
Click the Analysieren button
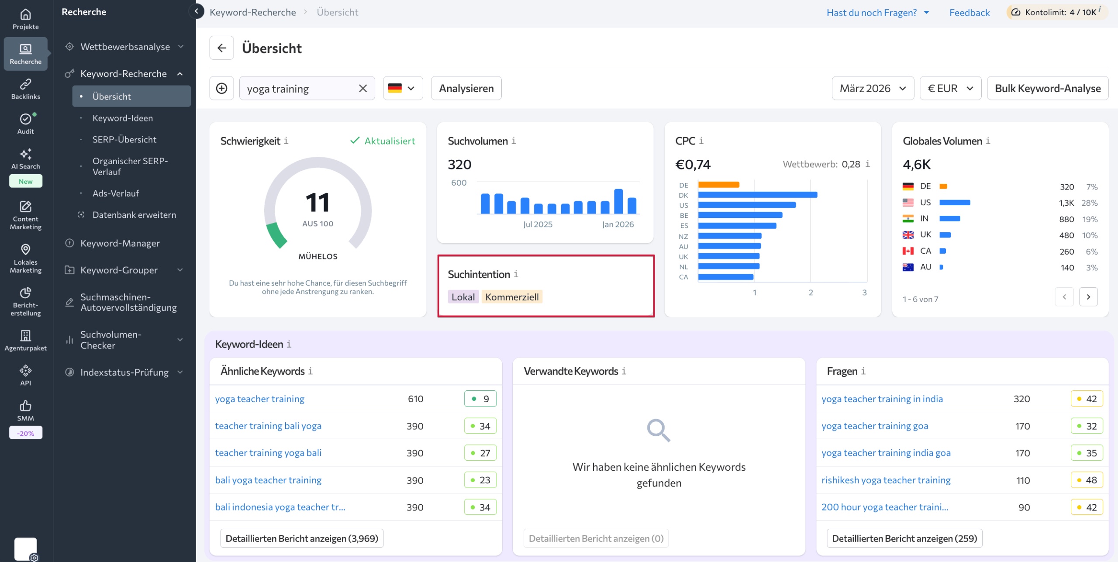[x=466, y=88]
